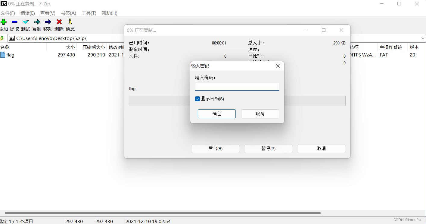Click inside the password input field
Image resolution: width=426 pixels, height=224 pixels.
coord(237,87)
